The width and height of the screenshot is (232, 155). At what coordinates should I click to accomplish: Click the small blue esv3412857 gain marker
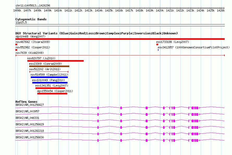(158, 50)
